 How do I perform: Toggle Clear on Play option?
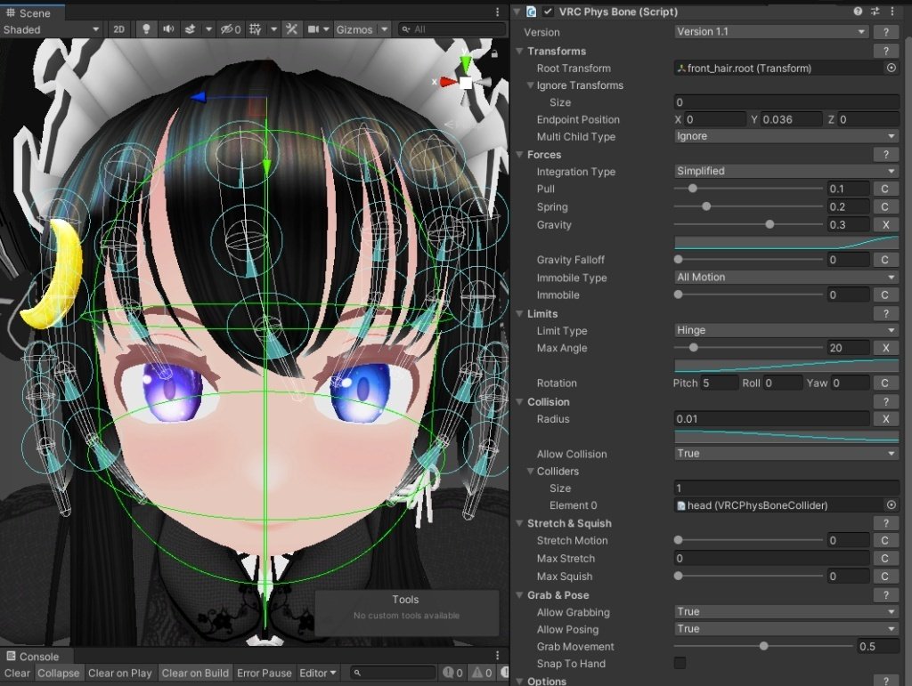[x=120, y=673]
